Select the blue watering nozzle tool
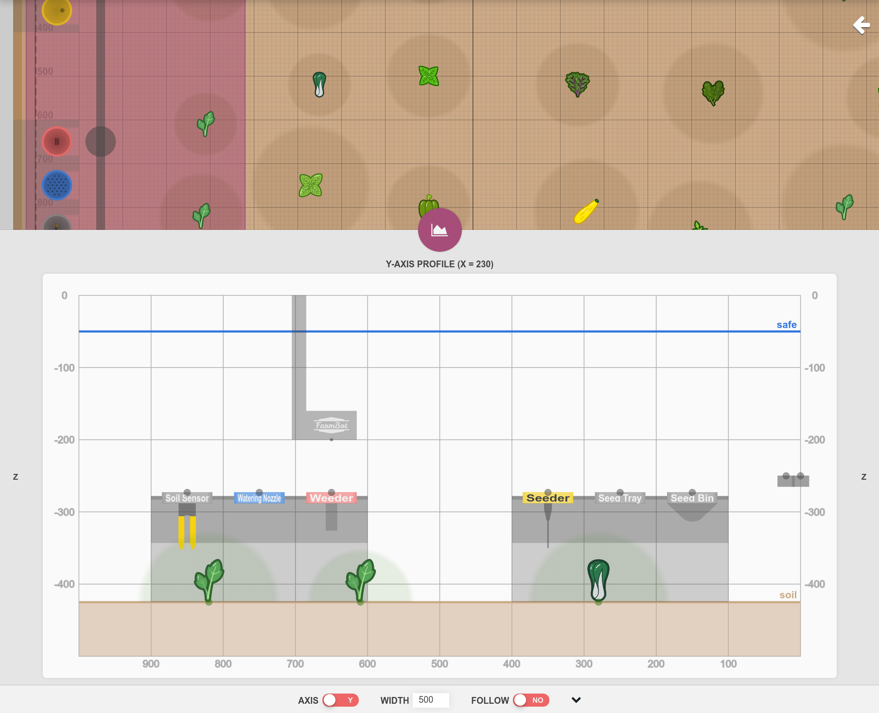The height and width of the screenshot is (713, 879). [x=57, y=185]
